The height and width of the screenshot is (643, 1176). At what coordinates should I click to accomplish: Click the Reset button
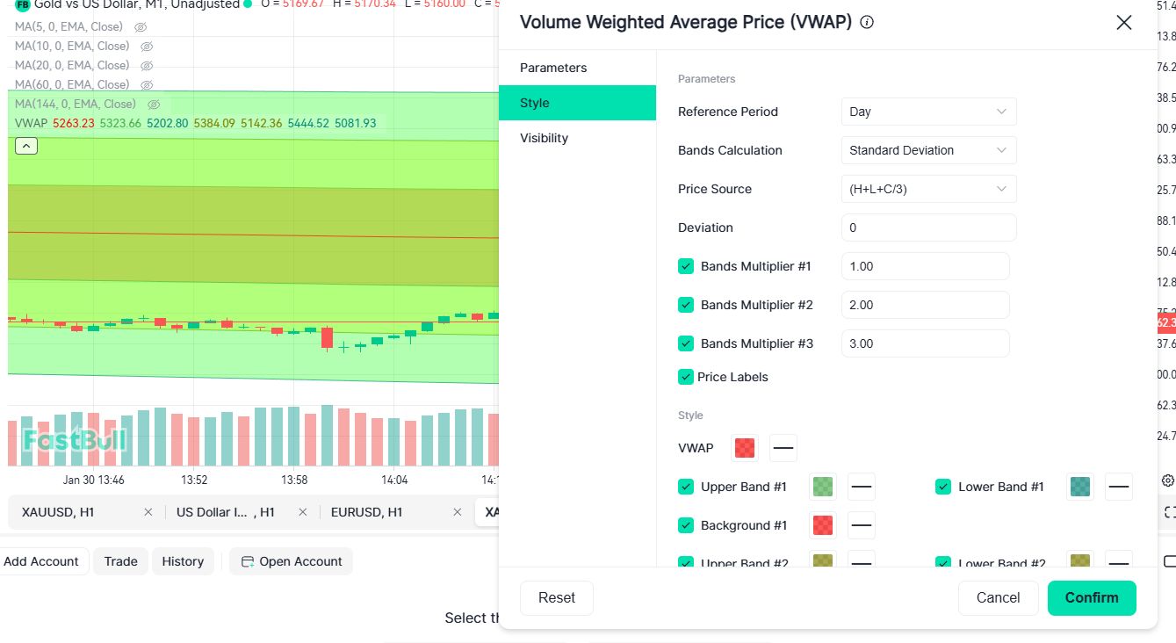(x=557, y=598)
